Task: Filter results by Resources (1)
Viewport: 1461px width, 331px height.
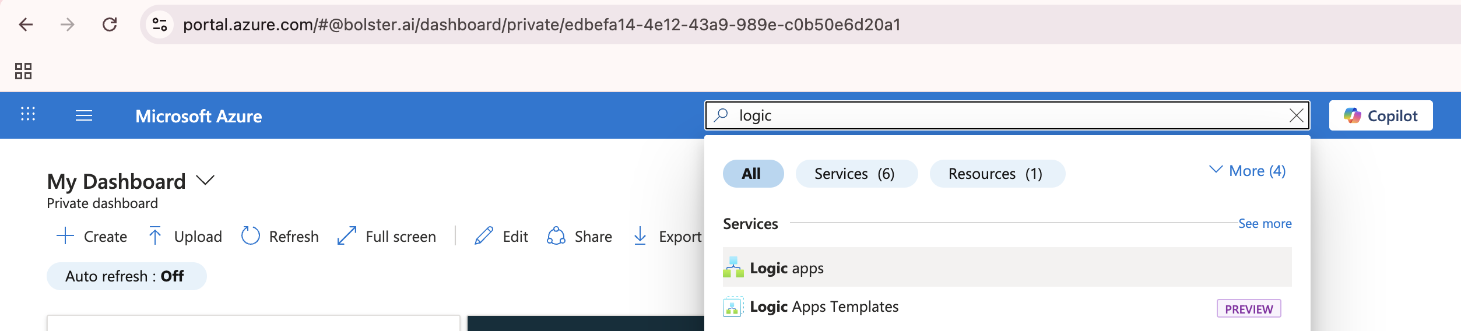Action: (996, 174)
